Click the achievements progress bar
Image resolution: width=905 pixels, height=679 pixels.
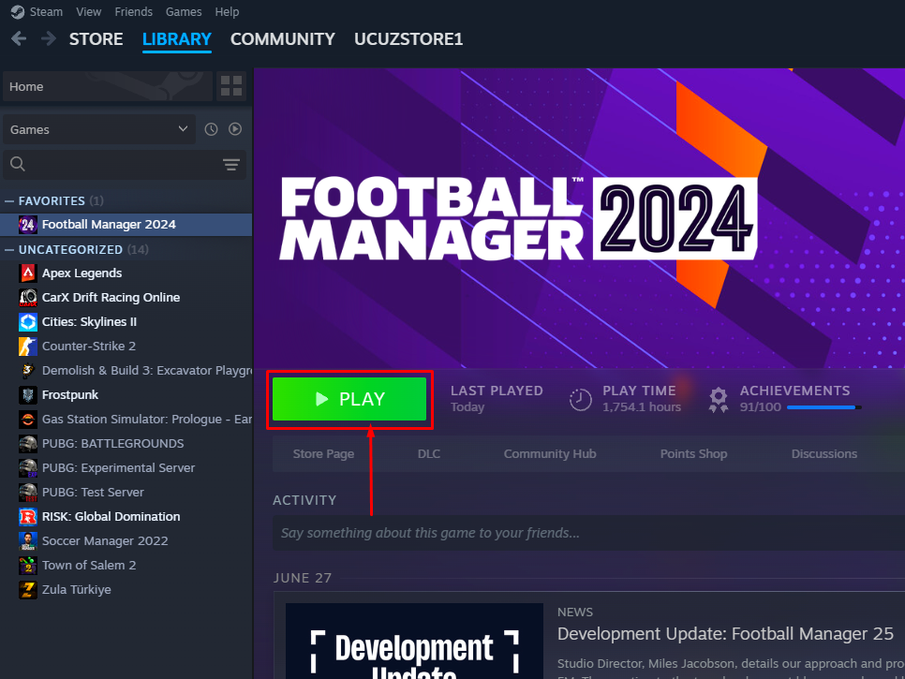pos(823,407)
